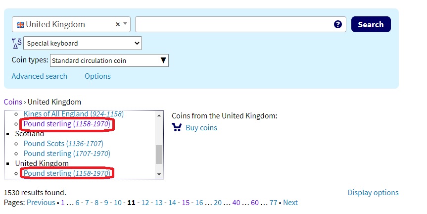Go to results page 1
427x214 pixels.
click(63, 203)
